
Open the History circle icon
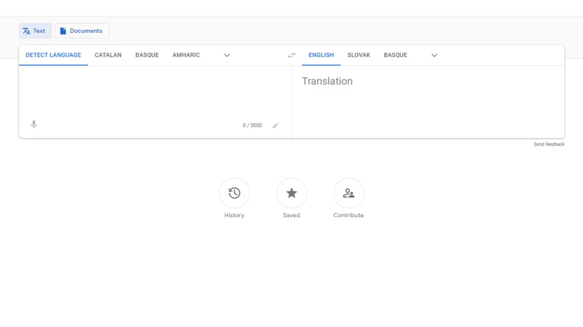coord(234,193)
